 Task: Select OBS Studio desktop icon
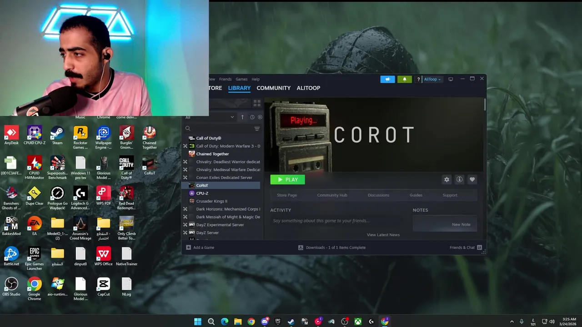point(11,287)
